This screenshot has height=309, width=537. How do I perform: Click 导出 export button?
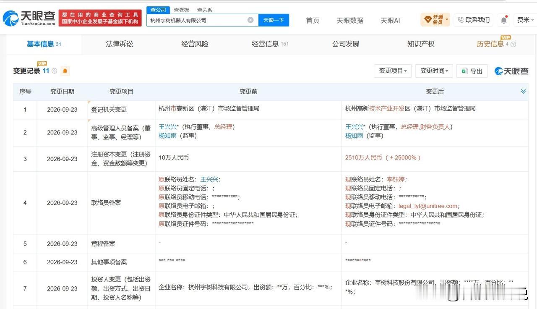click(x=472, y=71)
